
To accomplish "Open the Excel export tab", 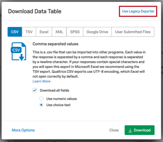I will 44,32.
